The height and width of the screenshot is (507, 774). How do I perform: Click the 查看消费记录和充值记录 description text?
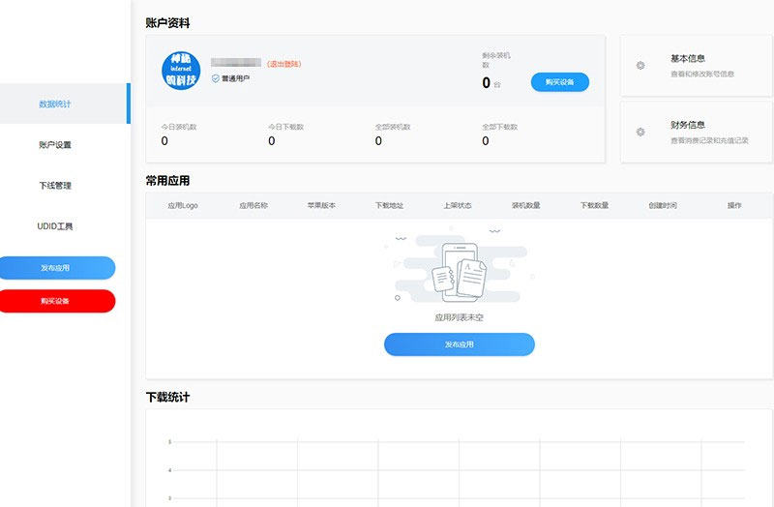[x=709, y=140]
